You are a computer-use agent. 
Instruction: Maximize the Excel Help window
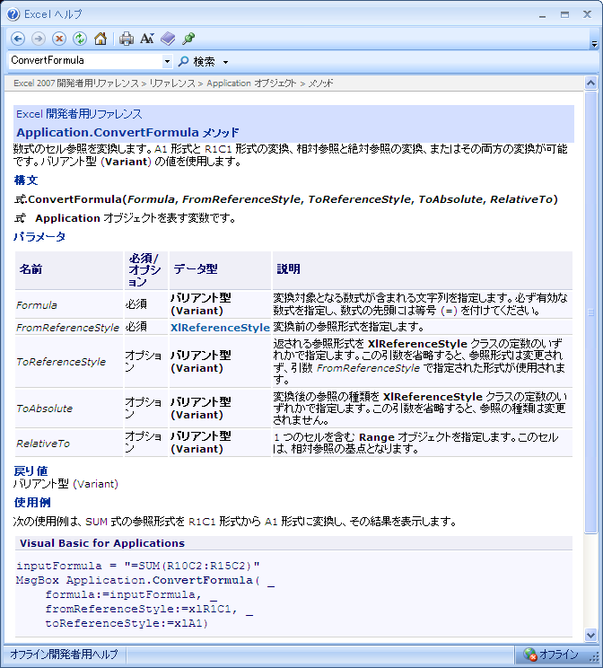pyautogui.click(x=564, y=15)
